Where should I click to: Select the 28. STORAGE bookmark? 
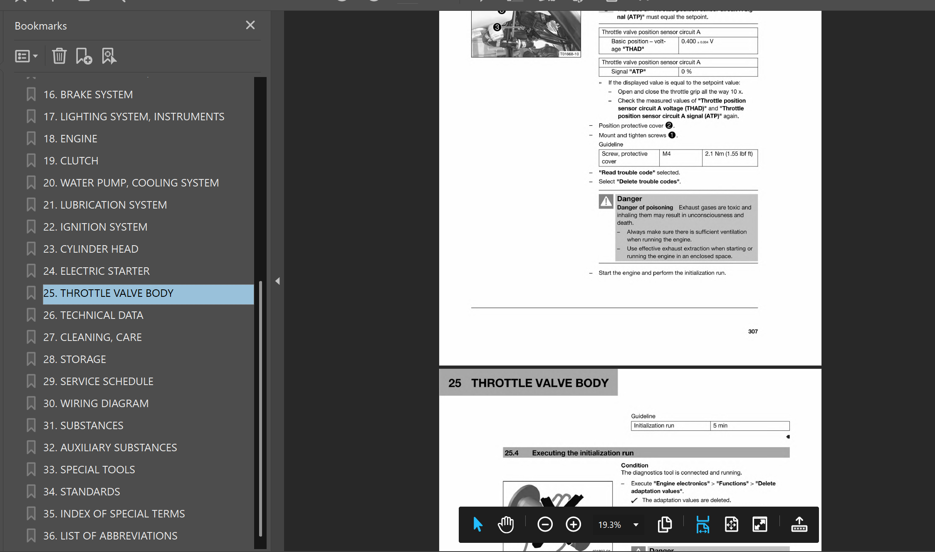tap(74, 360)
